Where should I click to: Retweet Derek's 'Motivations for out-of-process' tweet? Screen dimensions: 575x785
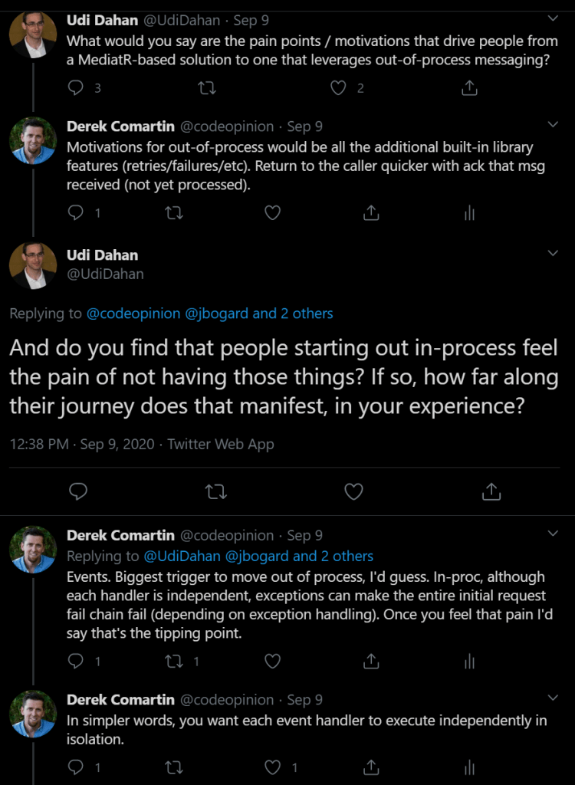coord(174,214)
